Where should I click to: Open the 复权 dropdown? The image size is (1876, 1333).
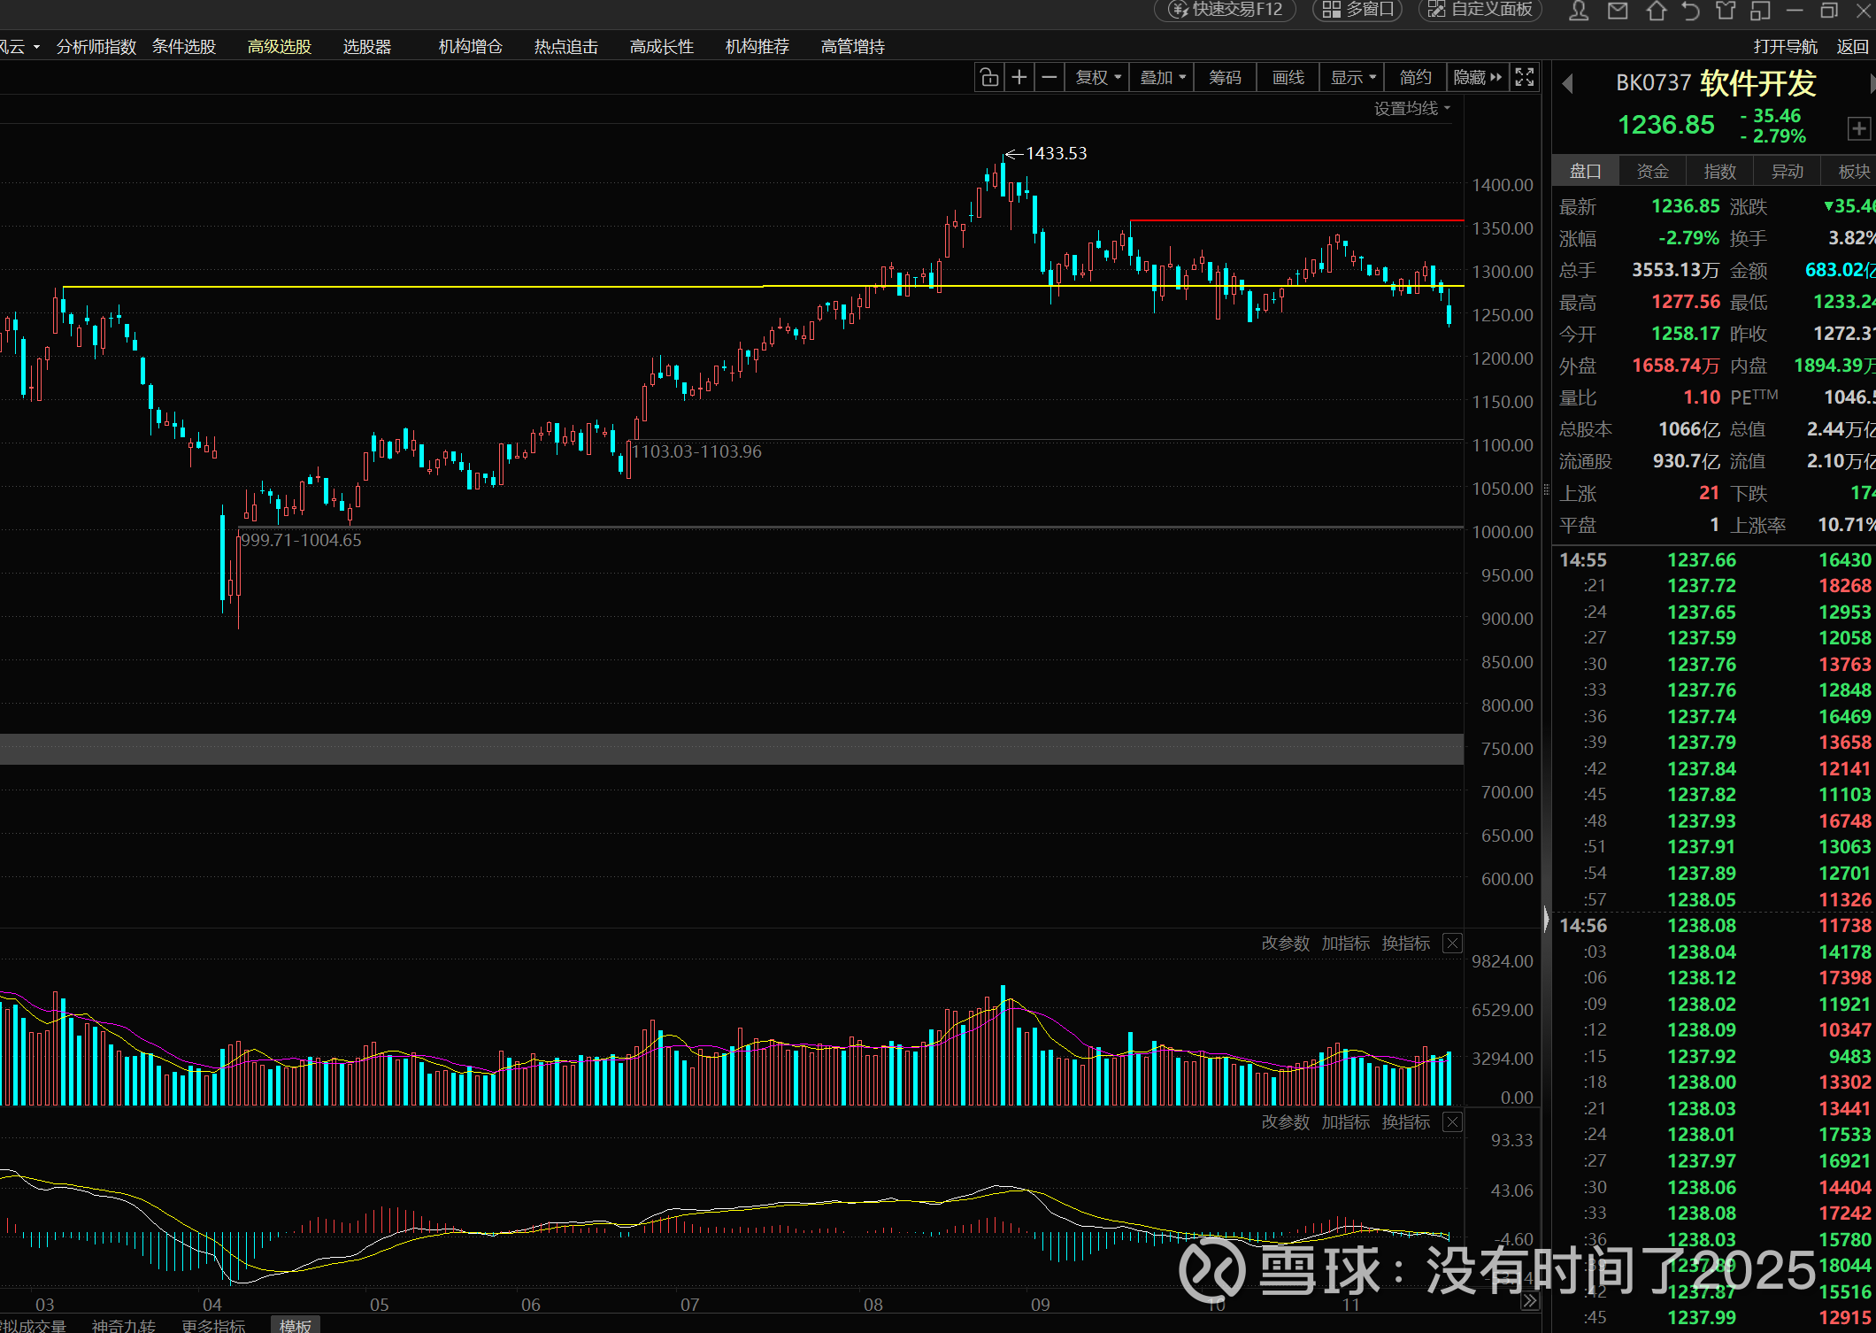click(1098, 78)
